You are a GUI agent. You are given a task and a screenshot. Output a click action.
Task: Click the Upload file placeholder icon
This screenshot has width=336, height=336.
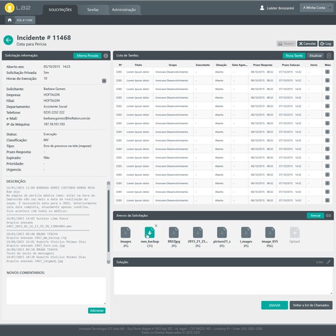tap(294, 233)
